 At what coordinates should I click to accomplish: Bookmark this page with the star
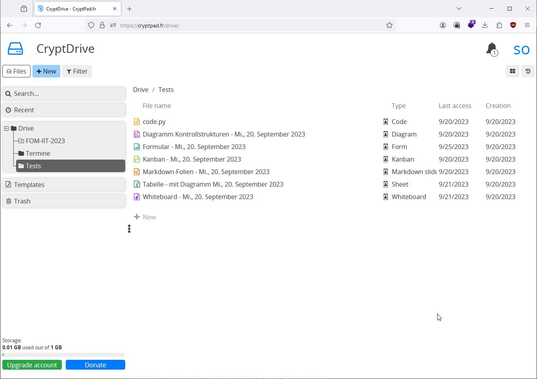coord(389,25)
